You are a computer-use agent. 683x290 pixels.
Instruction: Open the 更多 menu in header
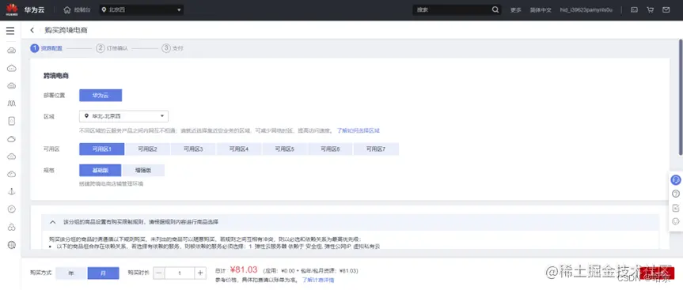(x=515, y=9)
